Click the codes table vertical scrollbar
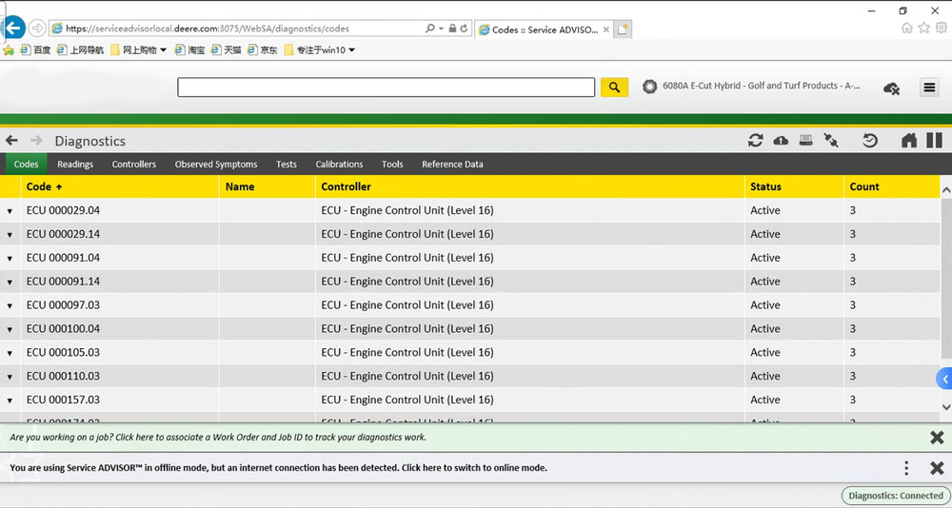The height and width of the screenshot is (508, 952). (945, 285)
